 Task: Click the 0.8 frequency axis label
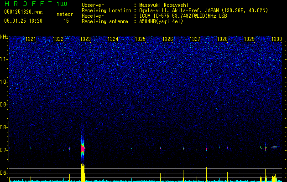point(4,127)
